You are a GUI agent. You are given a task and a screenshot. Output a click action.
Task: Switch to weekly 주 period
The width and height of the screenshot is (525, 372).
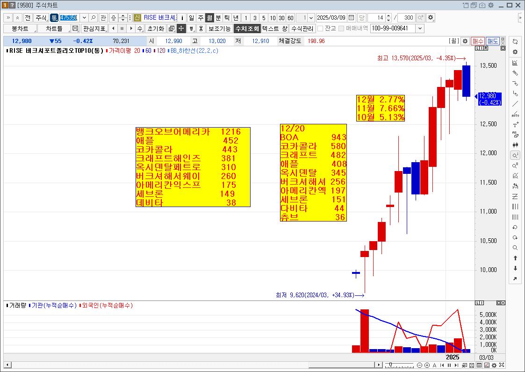tap(200, 18)
